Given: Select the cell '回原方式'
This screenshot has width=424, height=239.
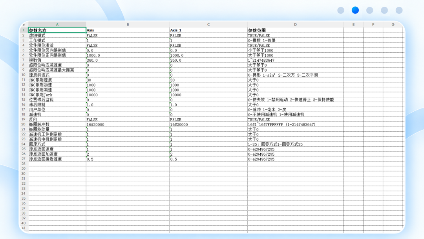Looking at the screenshot, I should 57,144.
